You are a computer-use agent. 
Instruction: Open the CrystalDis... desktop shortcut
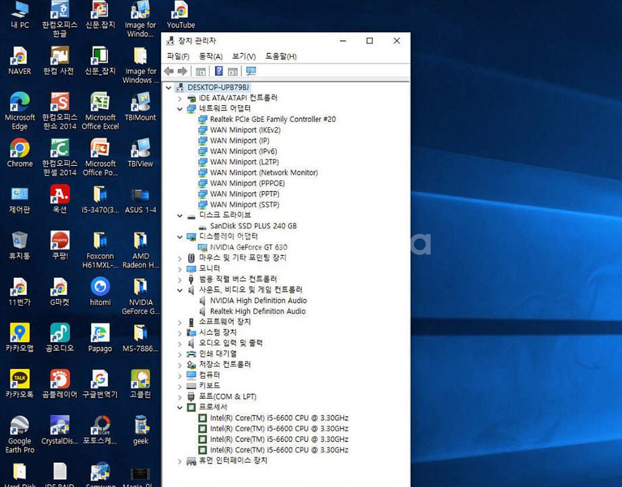[60, 430]
